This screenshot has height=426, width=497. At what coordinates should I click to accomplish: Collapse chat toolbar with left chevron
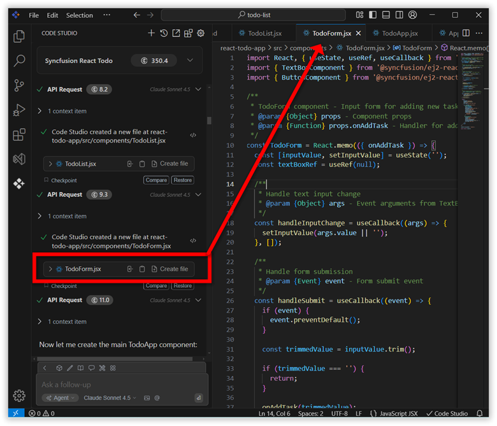45,368
